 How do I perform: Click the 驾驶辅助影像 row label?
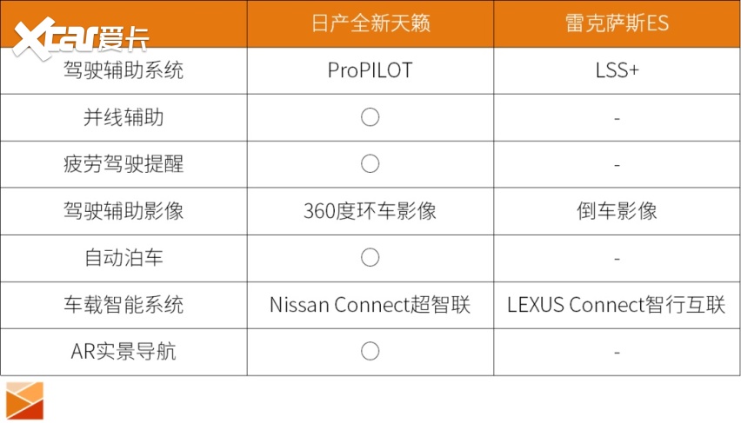[x=123, y=211]
